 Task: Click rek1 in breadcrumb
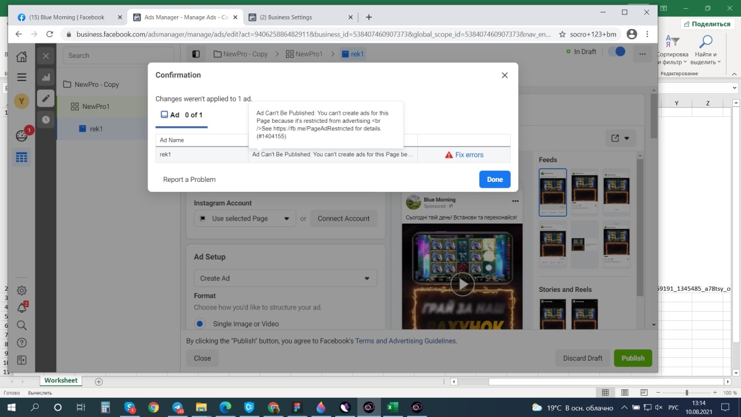click(x=353, y=54)
